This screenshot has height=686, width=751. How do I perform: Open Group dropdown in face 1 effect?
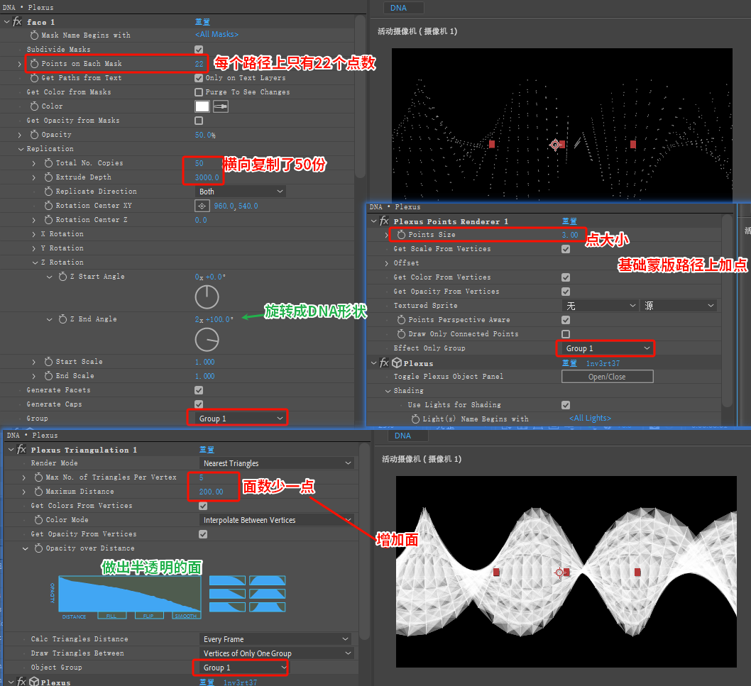[241, 419]
